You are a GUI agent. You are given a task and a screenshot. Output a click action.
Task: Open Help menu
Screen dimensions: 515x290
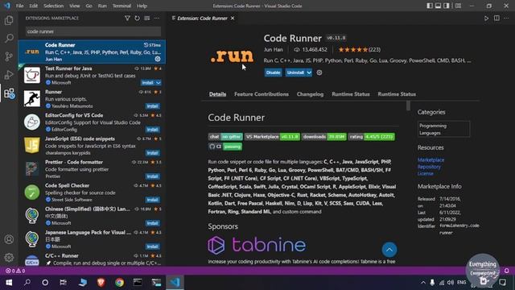click(142, 6)
